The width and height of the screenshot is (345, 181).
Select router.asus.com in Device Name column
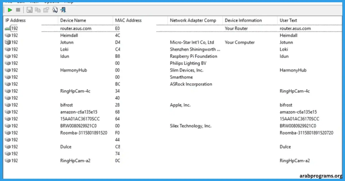tap(76, 29)
